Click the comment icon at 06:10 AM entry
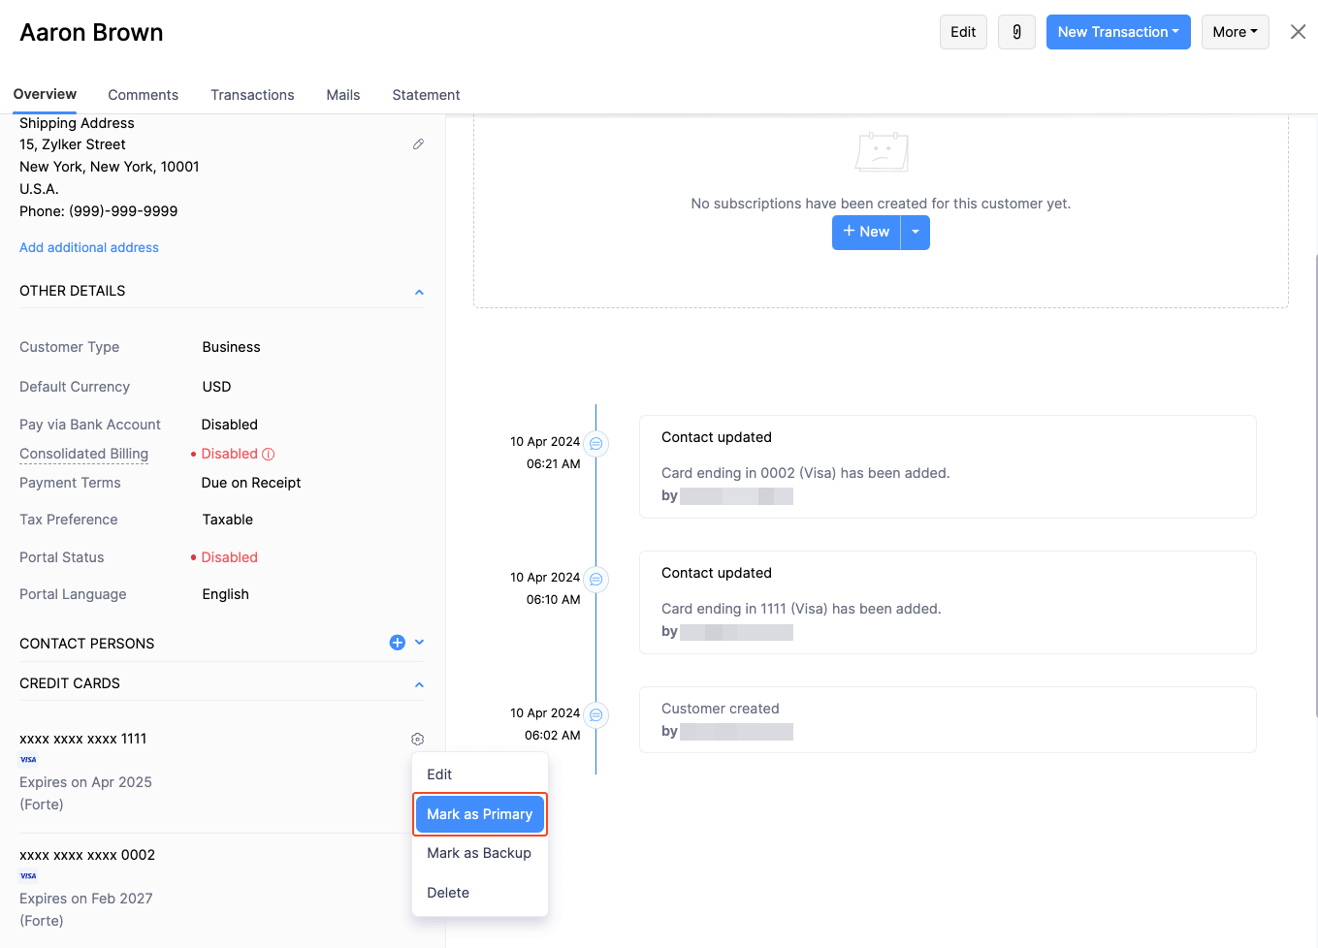This screenshot has width=1318, height=948. coord(596,580)
